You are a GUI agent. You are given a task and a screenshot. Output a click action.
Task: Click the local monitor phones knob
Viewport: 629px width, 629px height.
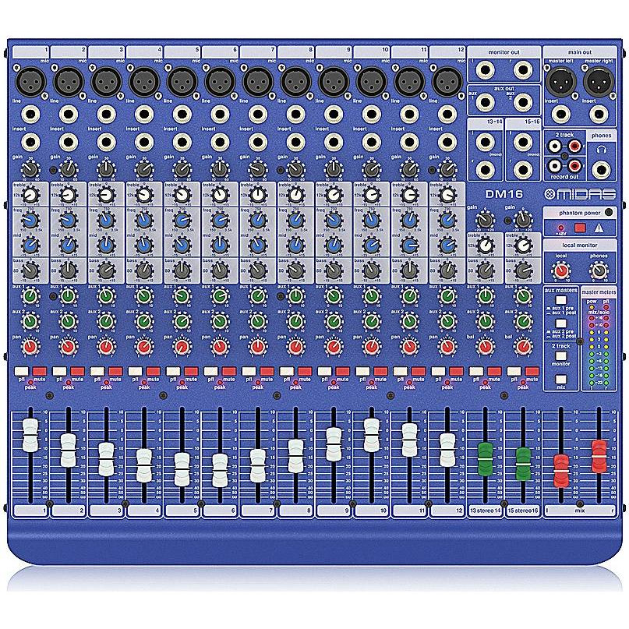[x=599, y=270]
